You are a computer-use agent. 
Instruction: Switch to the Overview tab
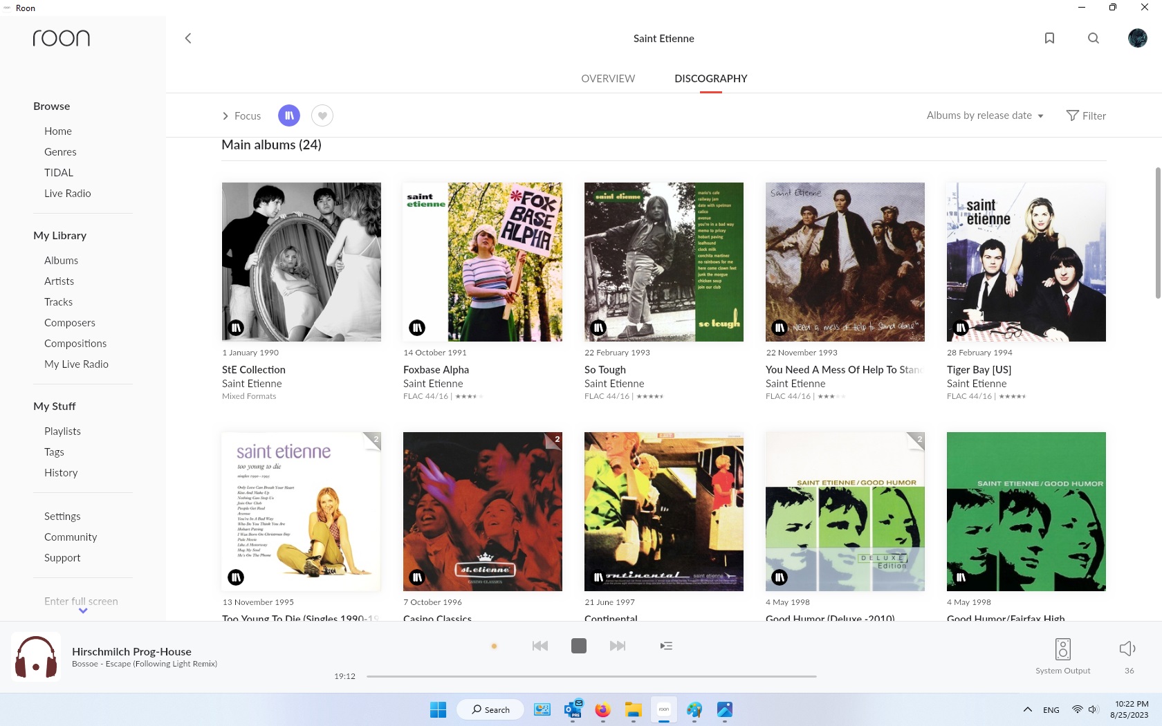tap(607, 78)
